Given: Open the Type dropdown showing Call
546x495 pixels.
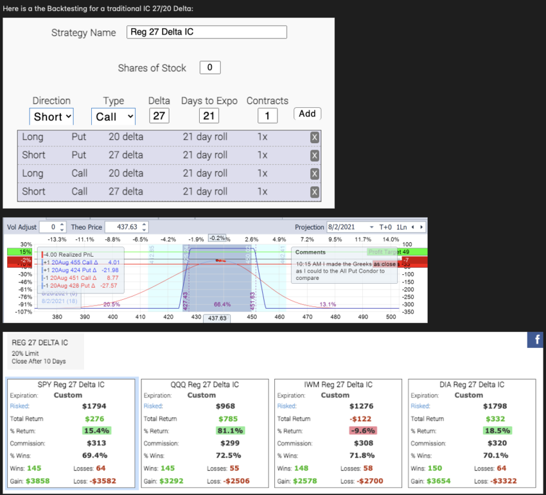Looking at the screenshot, I should [x=113, y=117].
